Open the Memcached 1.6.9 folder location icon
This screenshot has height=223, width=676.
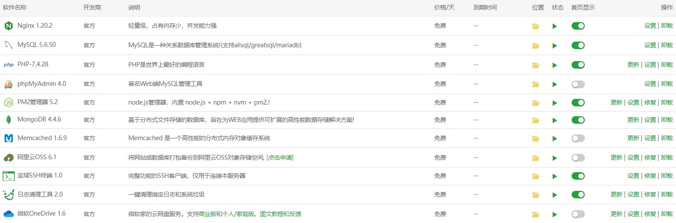click(535, 138)
